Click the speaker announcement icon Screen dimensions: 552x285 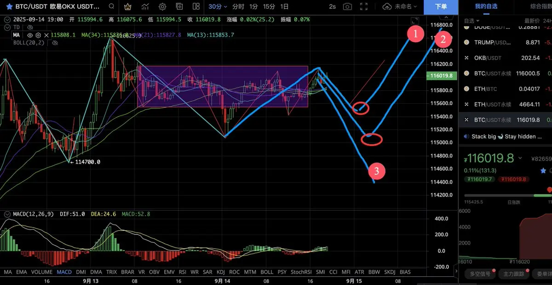coord(466,136)
